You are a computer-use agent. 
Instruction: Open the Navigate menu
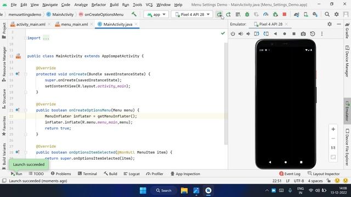(x=50, y=5)
